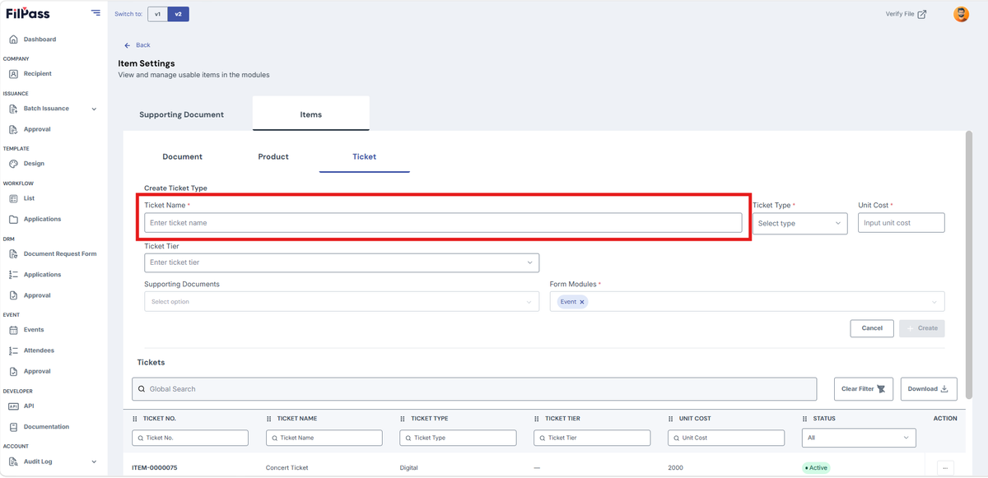
Task: Expand the Audit Log submenu chevron
Action: (94, 462)
